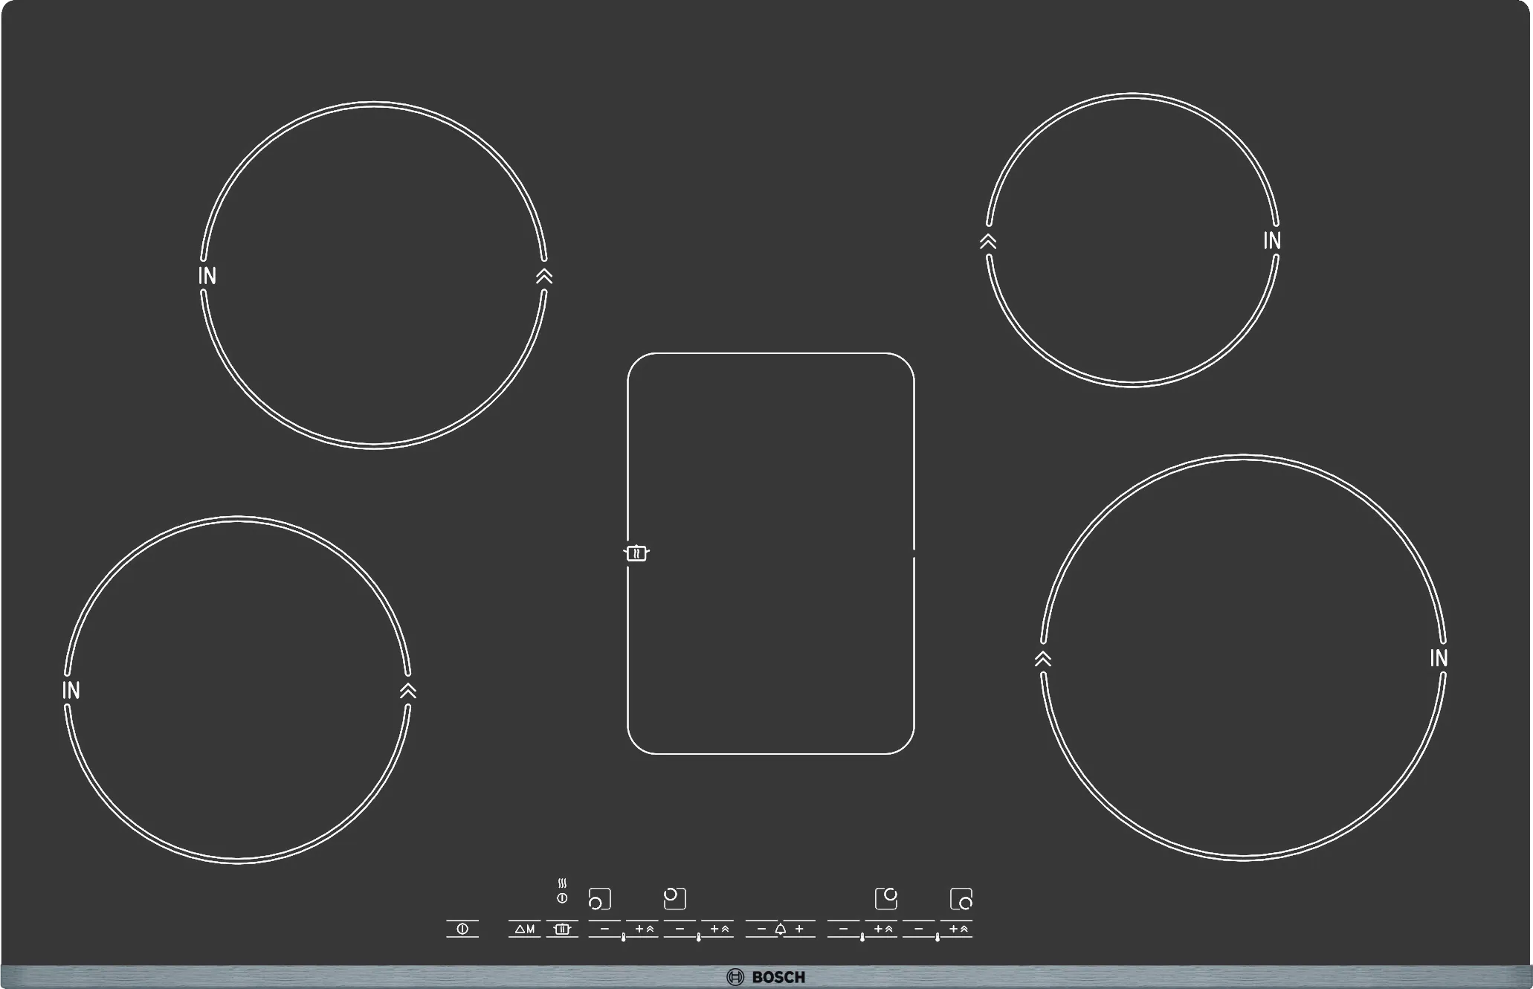Tap the center of the rectangular warming zone
1533x989 pixels.
tap(771, 553)
